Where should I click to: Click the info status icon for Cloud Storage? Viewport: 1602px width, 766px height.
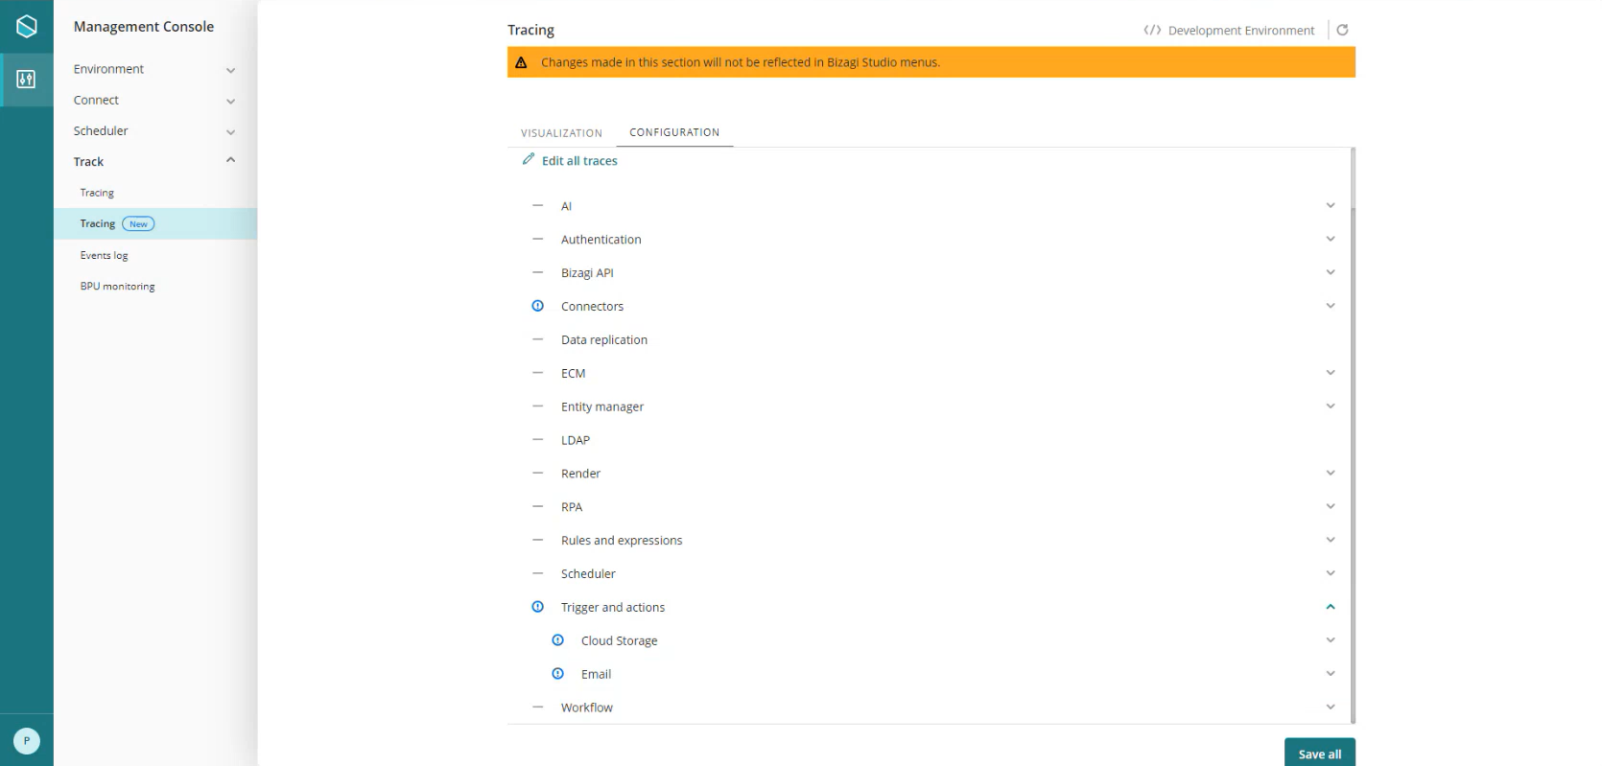click(x=557, y=639)
